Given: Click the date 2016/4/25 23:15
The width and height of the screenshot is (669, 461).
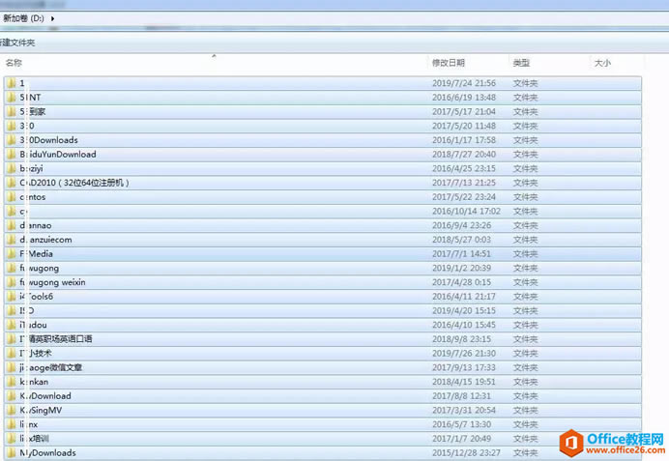Looking at the screenshot, I should coord(464,168).
